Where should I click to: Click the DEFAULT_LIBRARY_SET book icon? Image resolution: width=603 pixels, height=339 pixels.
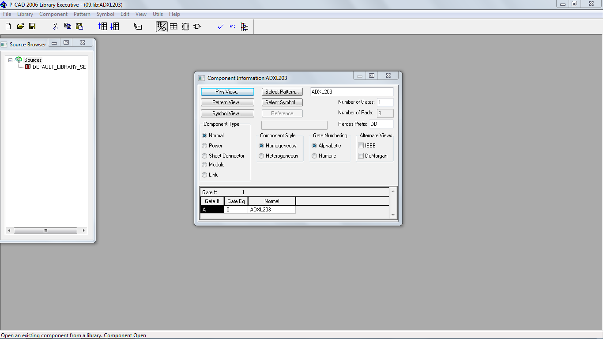[x=27, y=67]
